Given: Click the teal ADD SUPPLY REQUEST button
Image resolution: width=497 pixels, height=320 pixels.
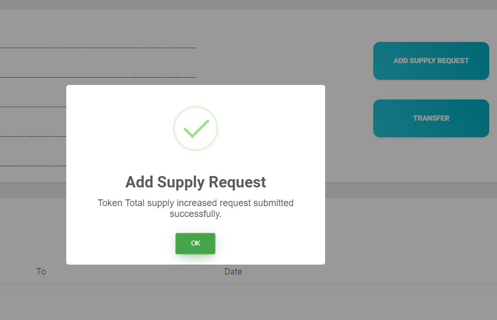Looking at the screenshot, I should pos(431,61).
